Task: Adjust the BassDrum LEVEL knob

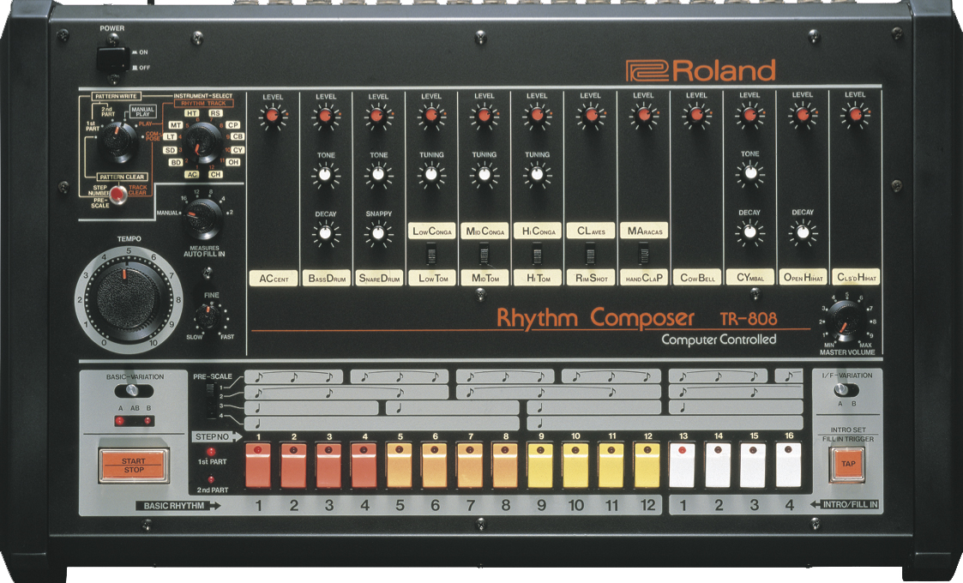Action: coord(326,116)
